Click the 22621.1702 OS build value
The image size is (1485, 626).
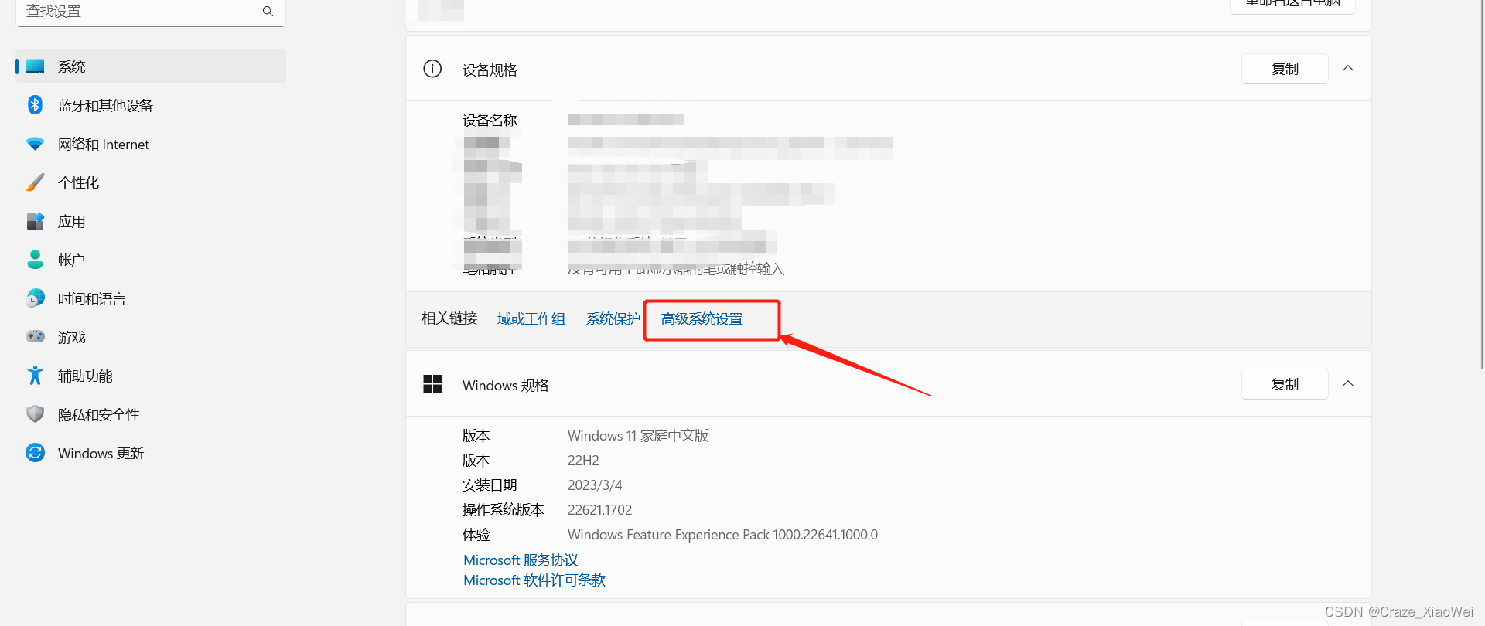(599, 510)
